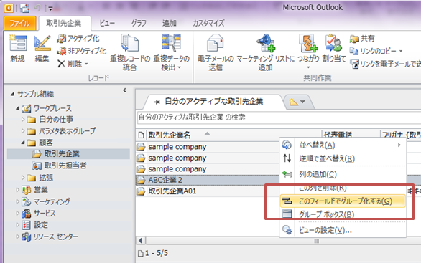
Task: Click the horizontal scrollbar left arrow
Action: click(x=141, y=241)
